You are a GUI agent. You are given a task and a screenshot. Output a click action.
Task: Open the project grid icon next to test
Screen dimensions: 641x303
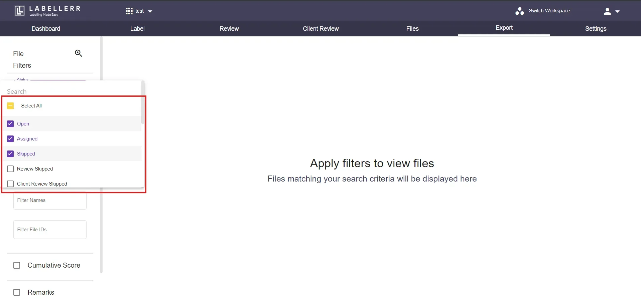pos(129,11)
